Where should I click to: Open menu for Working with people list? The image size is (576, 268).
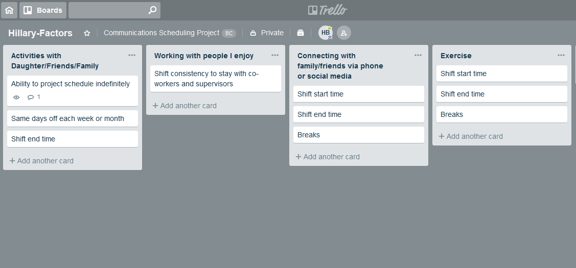pyautogui.click(x=275, y=55)
